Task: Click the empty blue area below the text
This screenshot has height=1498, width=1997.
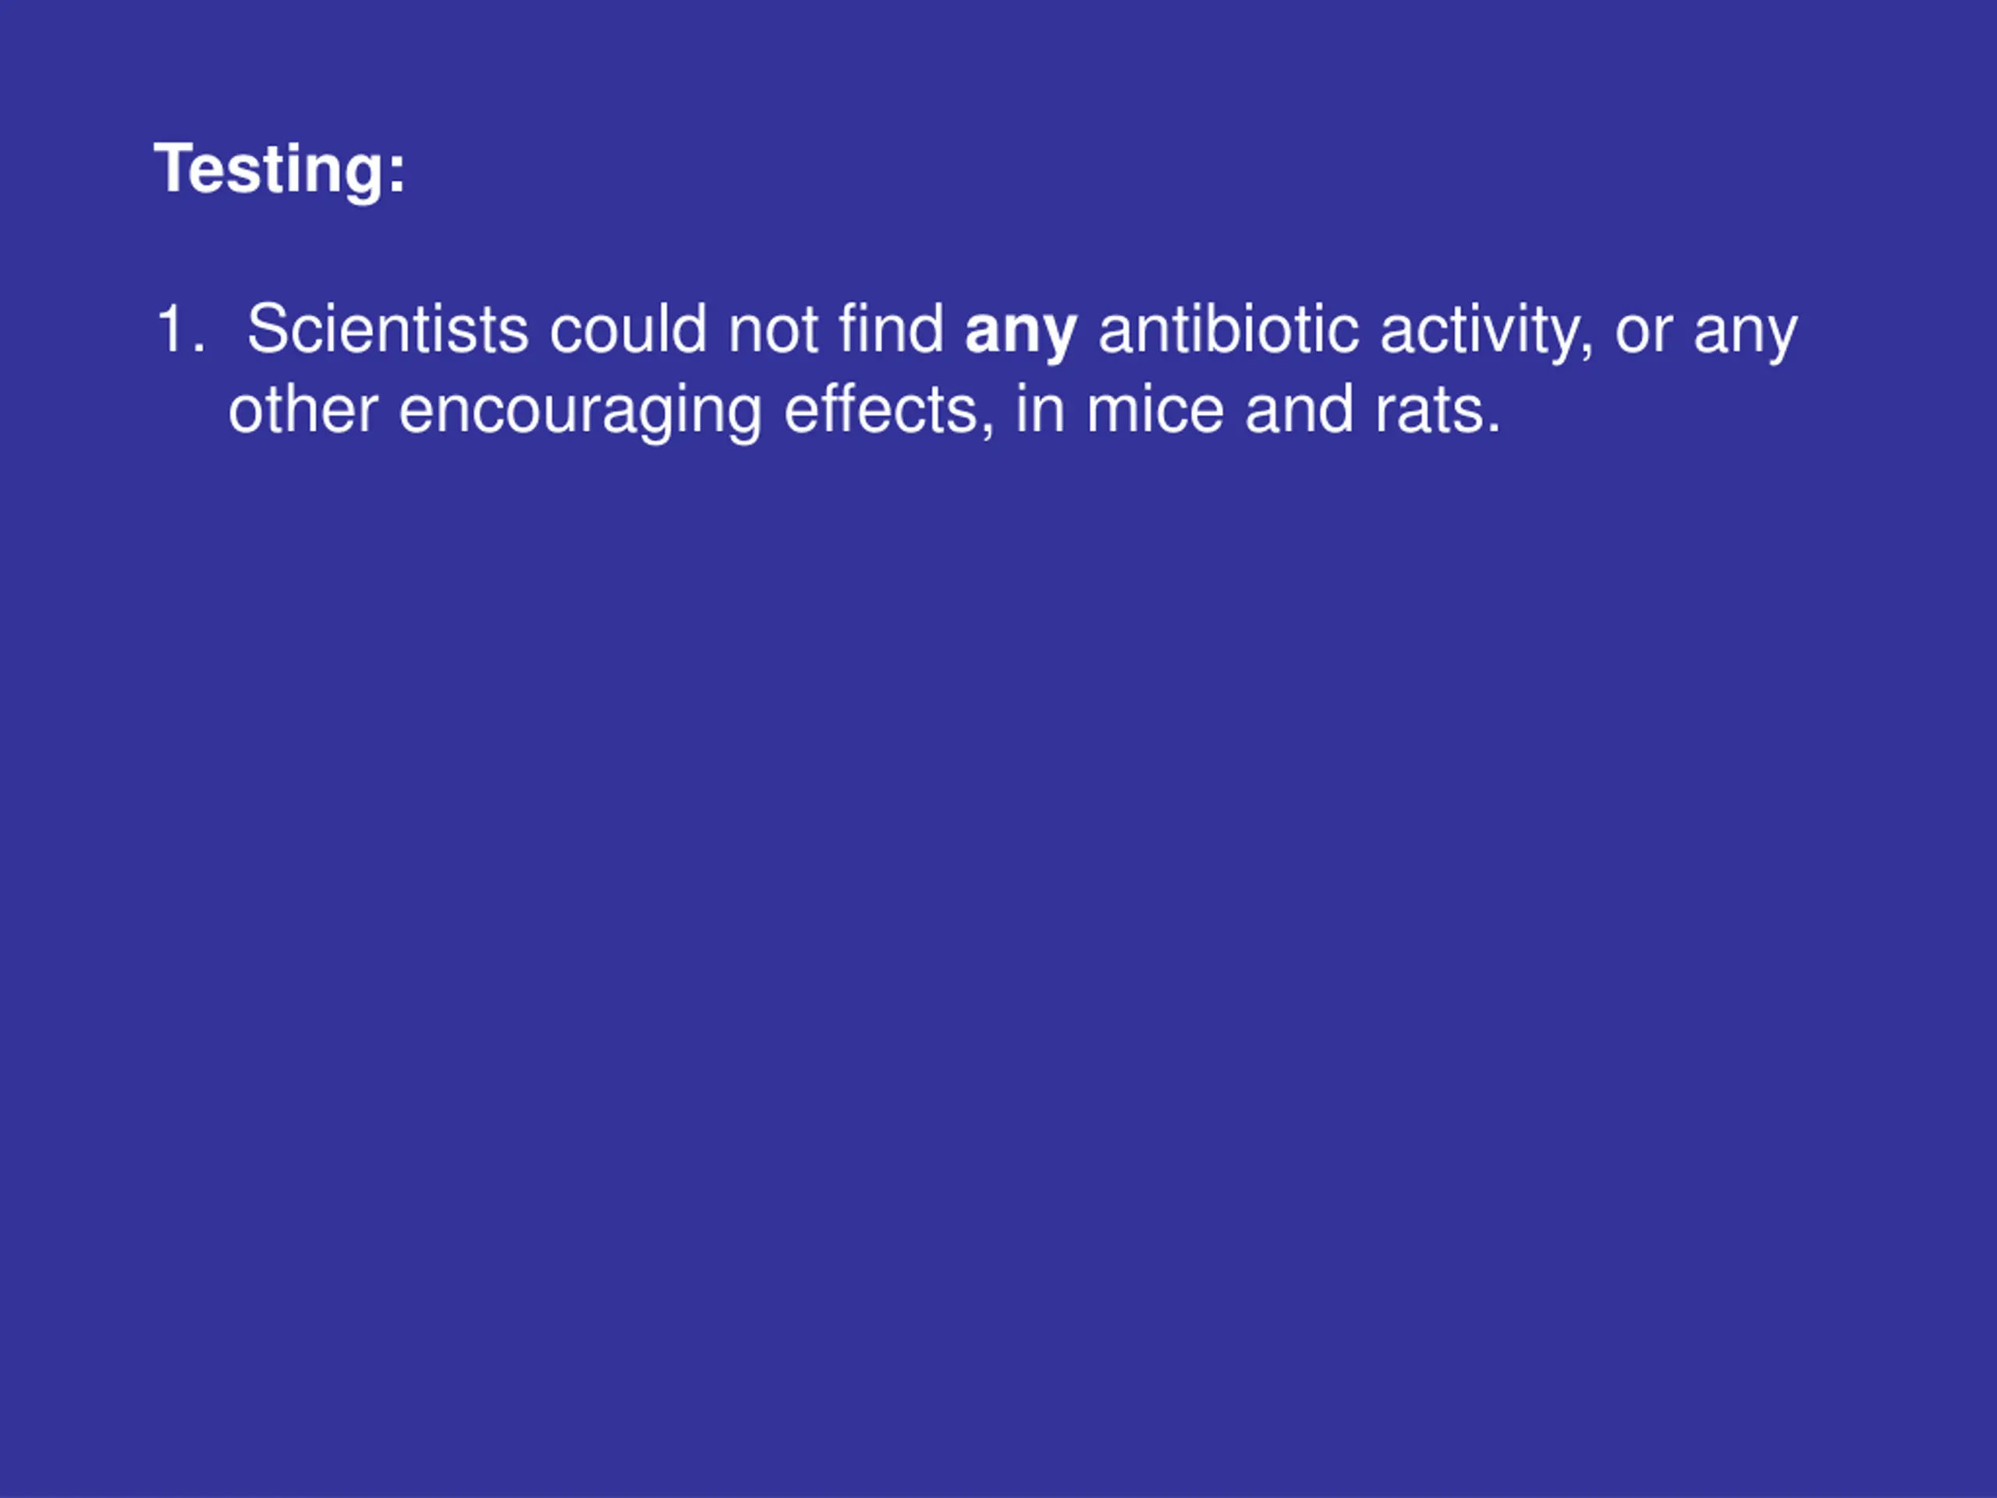Action: [998, 948]
